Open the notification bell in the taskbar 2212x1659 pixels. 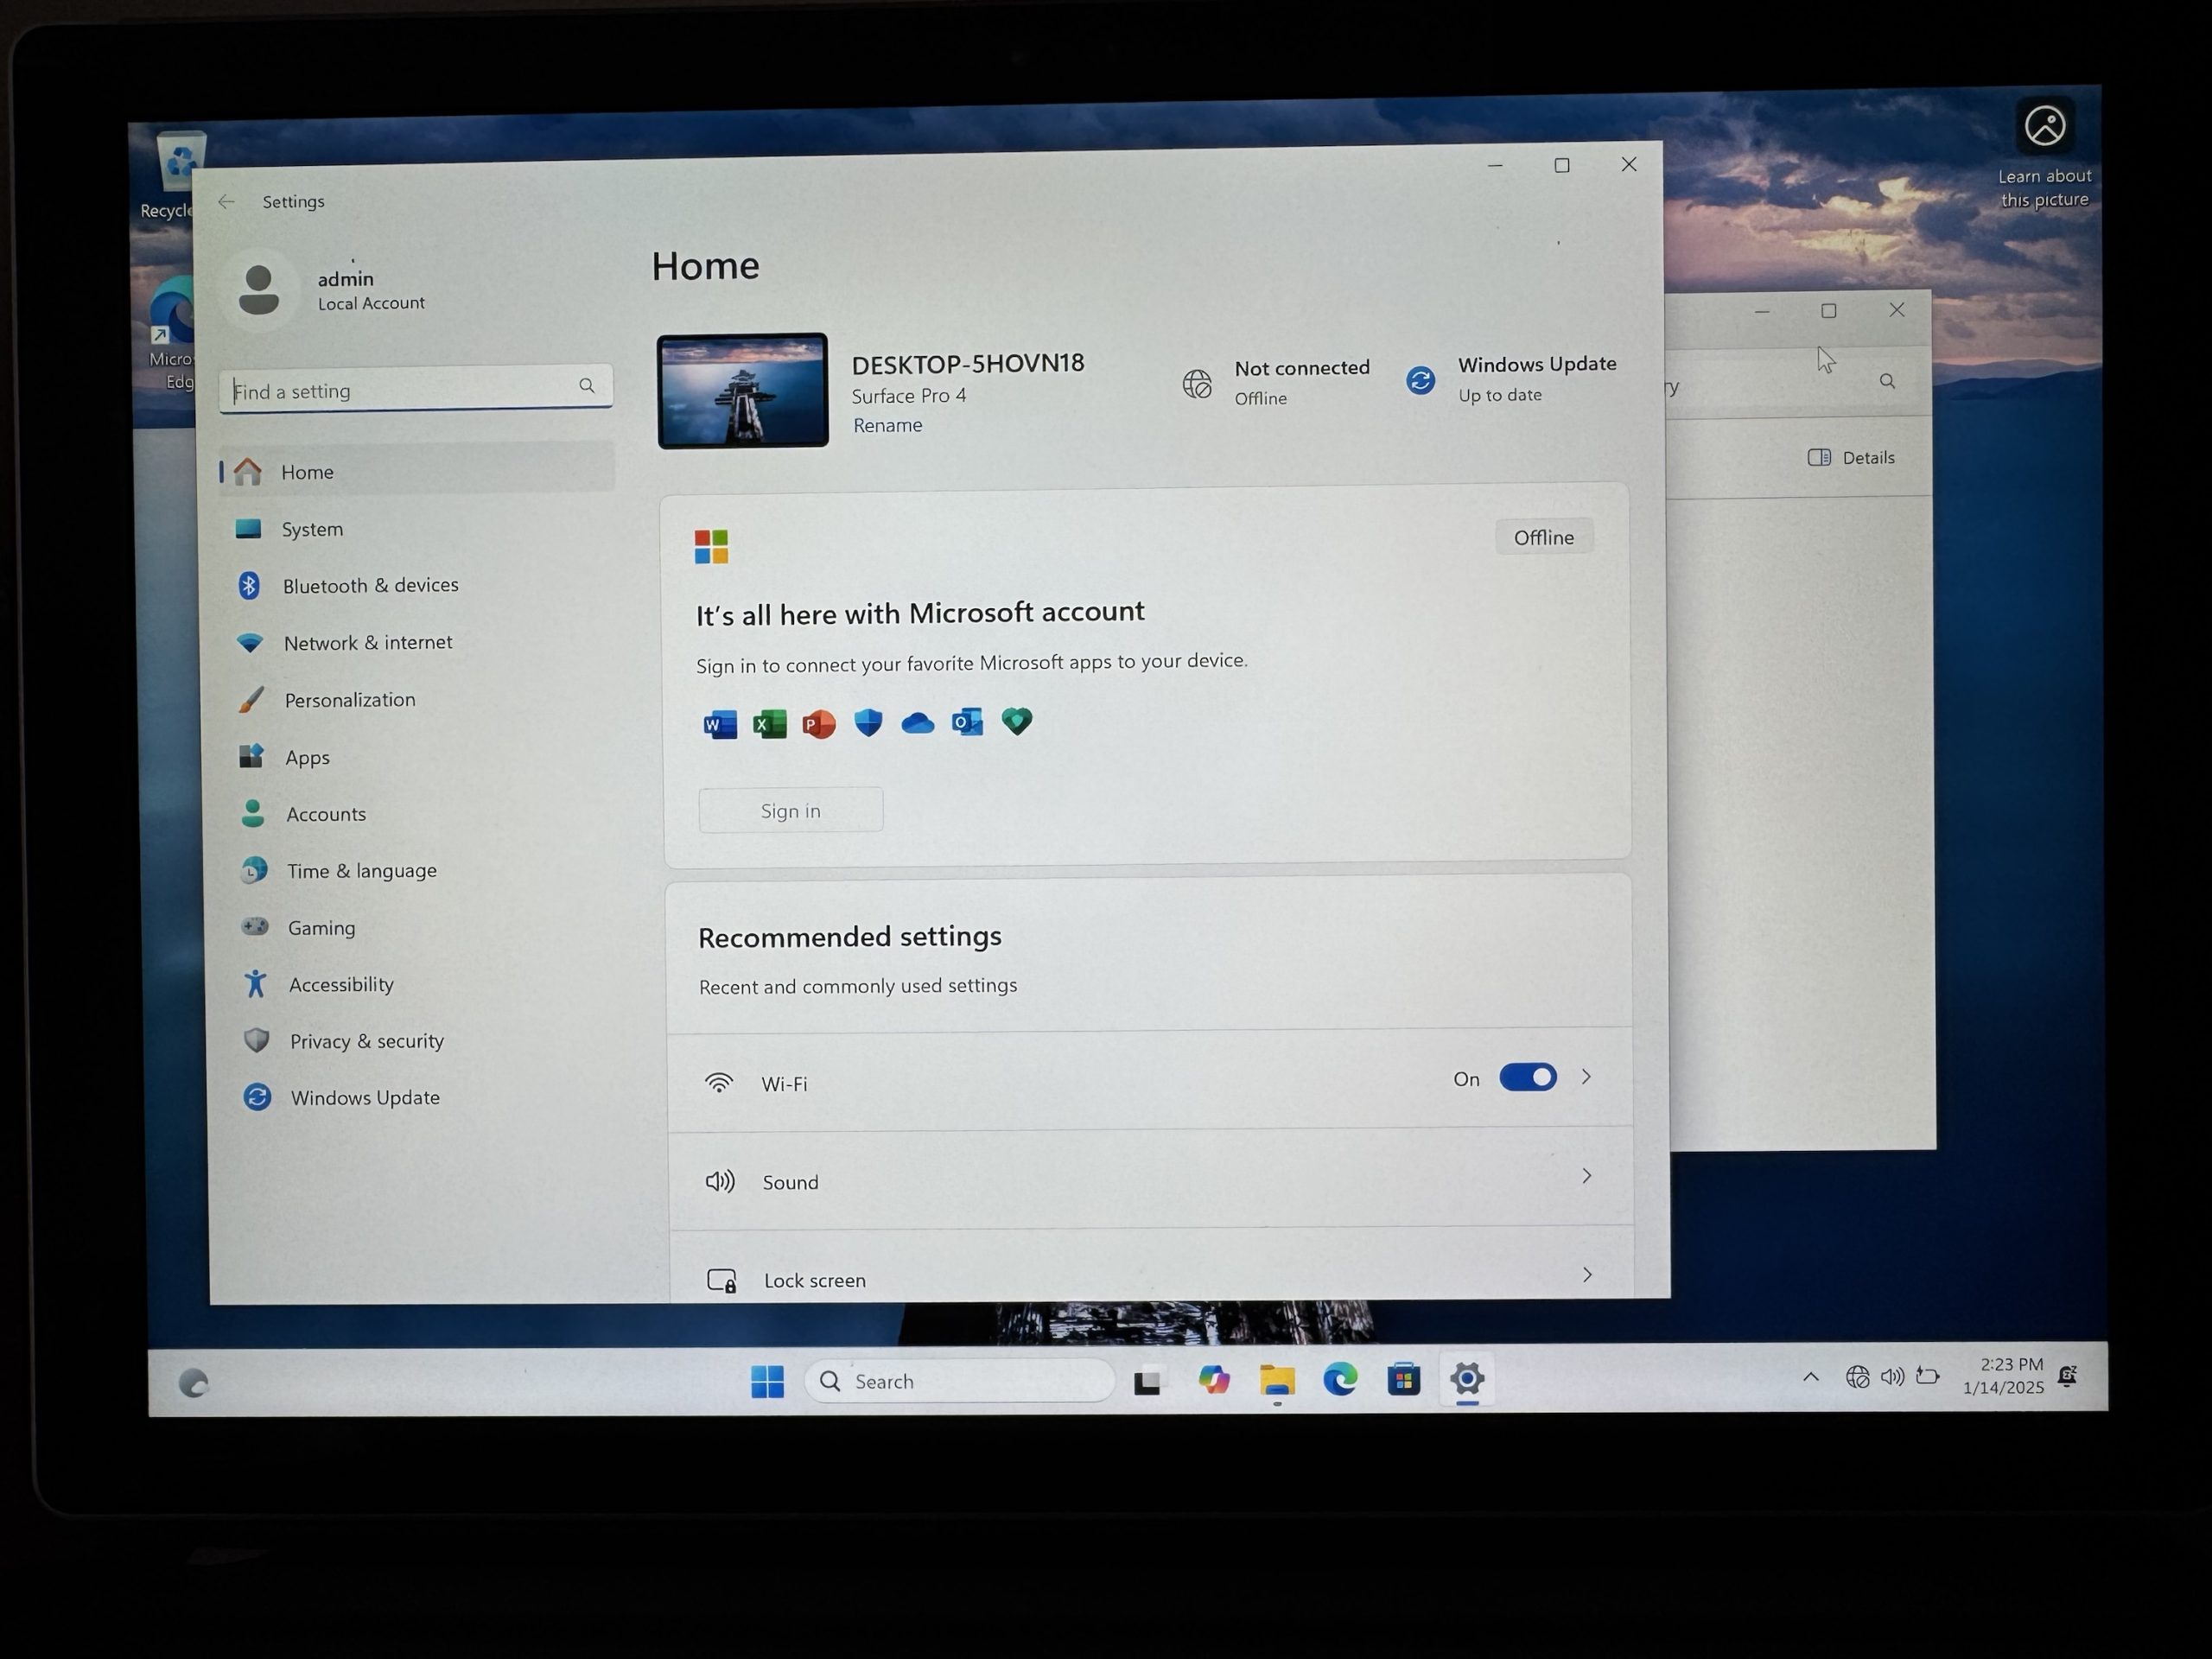pyautogui.click(x=2067, y=1376)
